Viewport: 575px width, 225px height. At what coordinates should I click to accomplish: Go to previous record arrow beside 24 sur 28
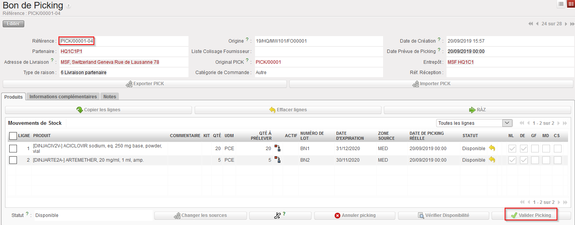(x=537, y=24)
